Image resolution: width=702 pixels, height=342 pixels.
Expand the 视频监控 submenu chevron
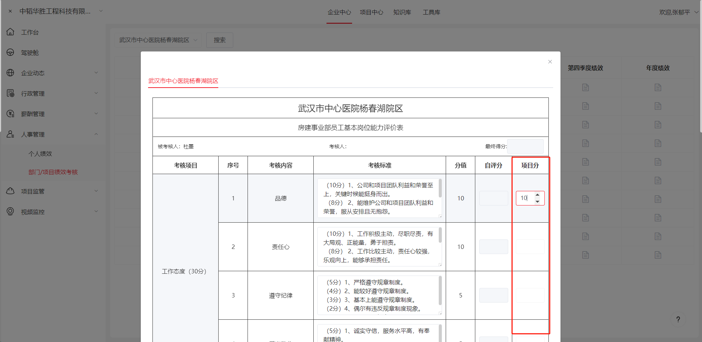click(96, 211)
